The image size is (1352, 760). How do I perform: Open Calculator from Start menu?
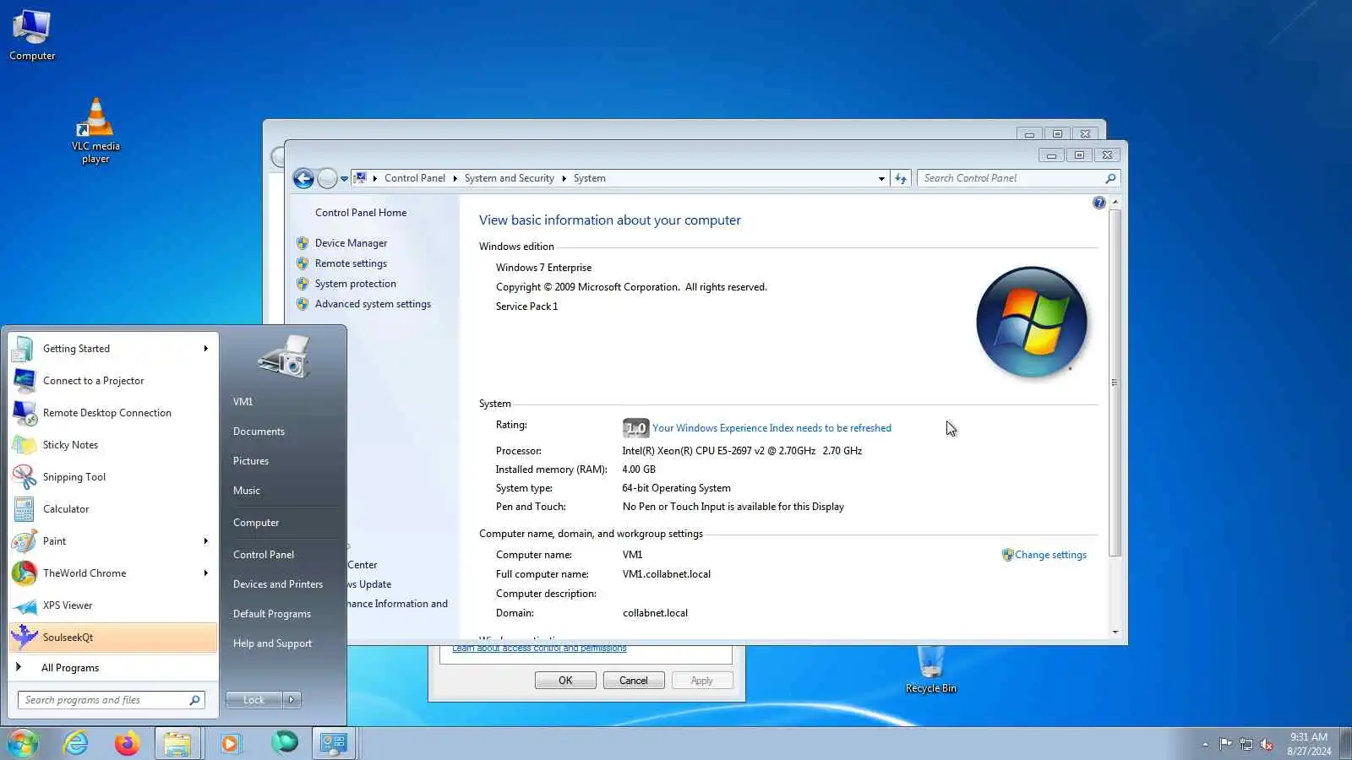pos(112,509)
